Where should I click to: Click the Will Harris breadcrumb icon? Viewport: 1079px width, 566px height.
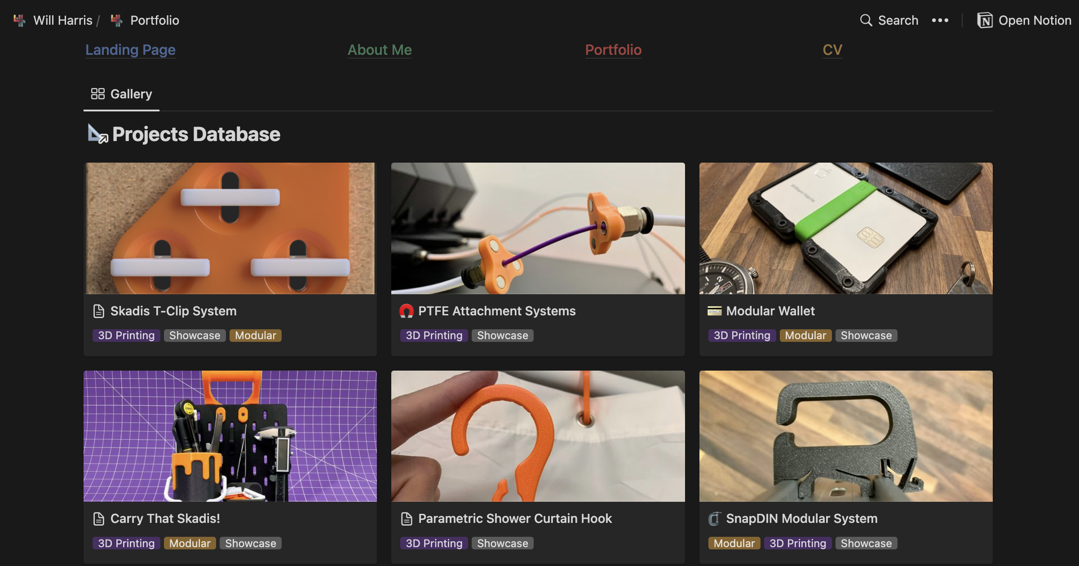click(19, 20)
